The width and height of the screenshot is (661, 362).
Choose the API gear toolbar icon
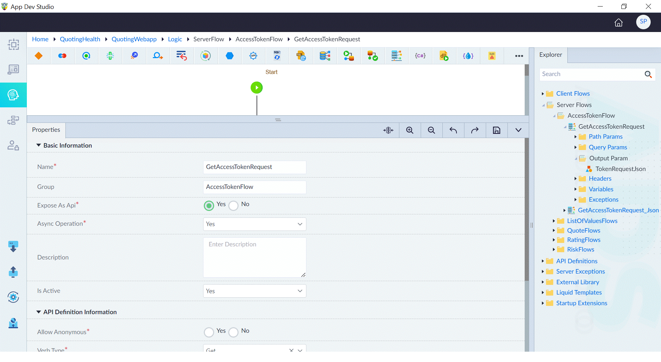(x=253, y=56)
